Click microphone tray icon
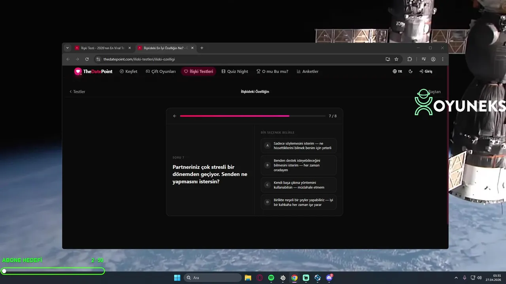 [x=464, y=278]
